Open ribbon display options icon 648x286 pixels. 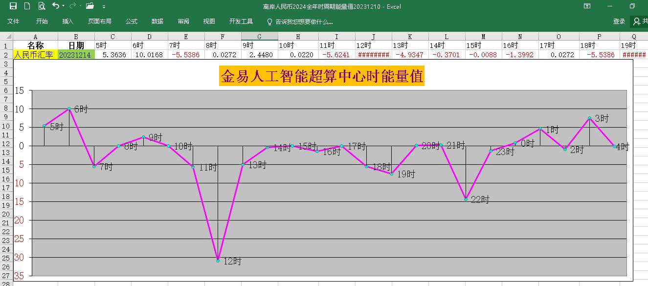click(x=587, y=6)
